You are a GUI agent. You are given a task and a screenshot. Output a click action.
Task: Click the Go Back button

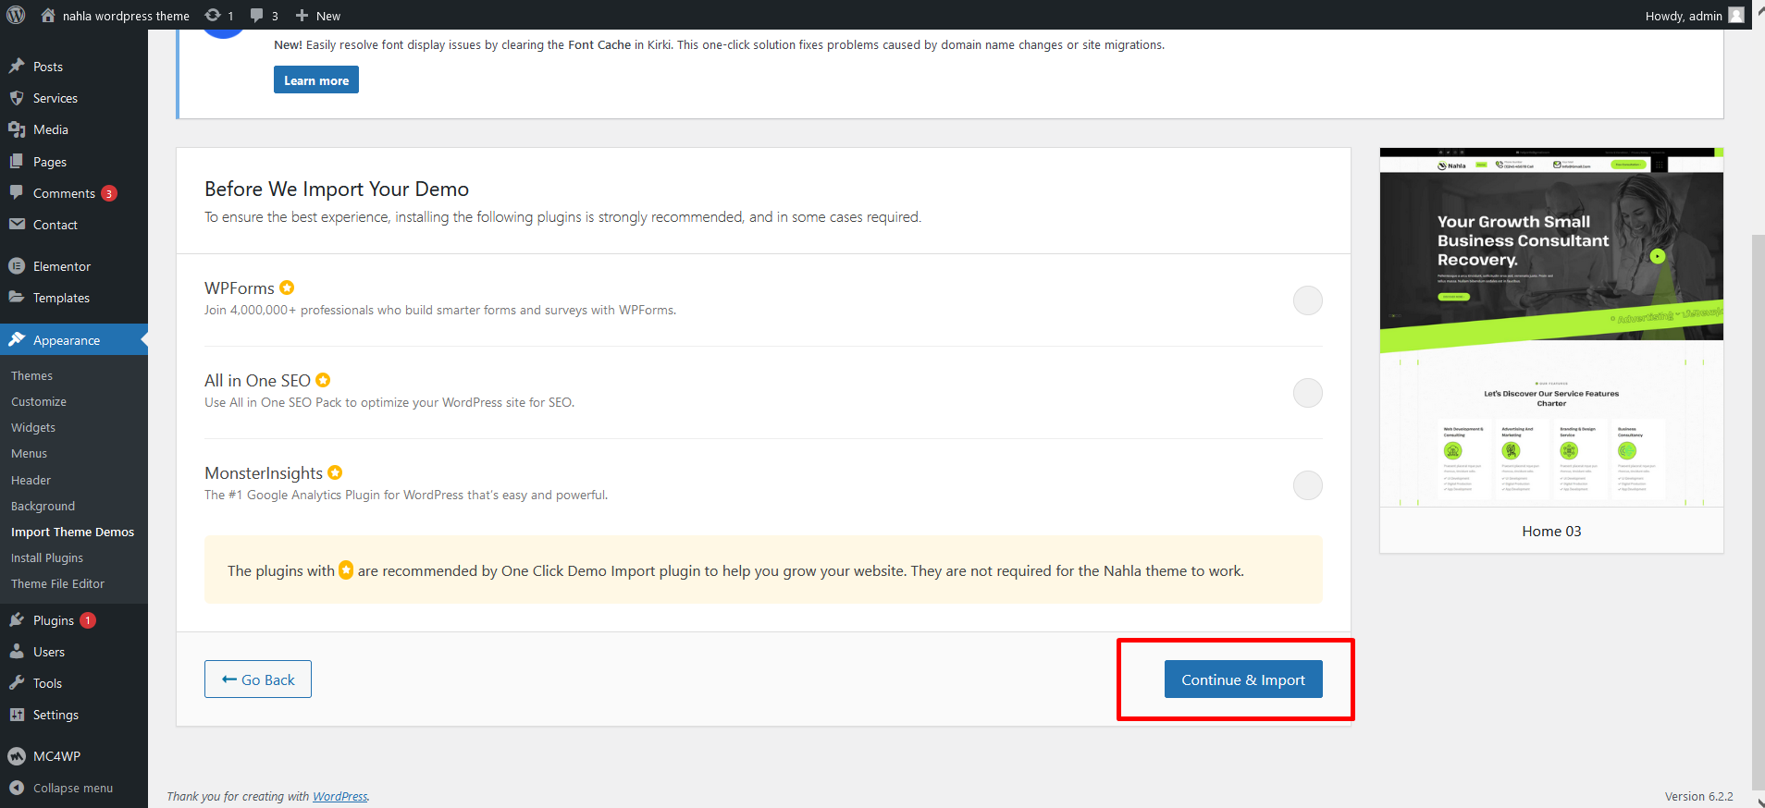click(x=258, y=679)
